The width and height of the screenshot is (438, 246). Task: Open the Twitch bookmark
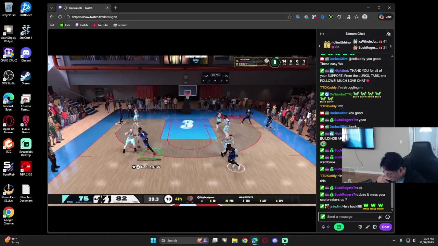coord(81,25)
